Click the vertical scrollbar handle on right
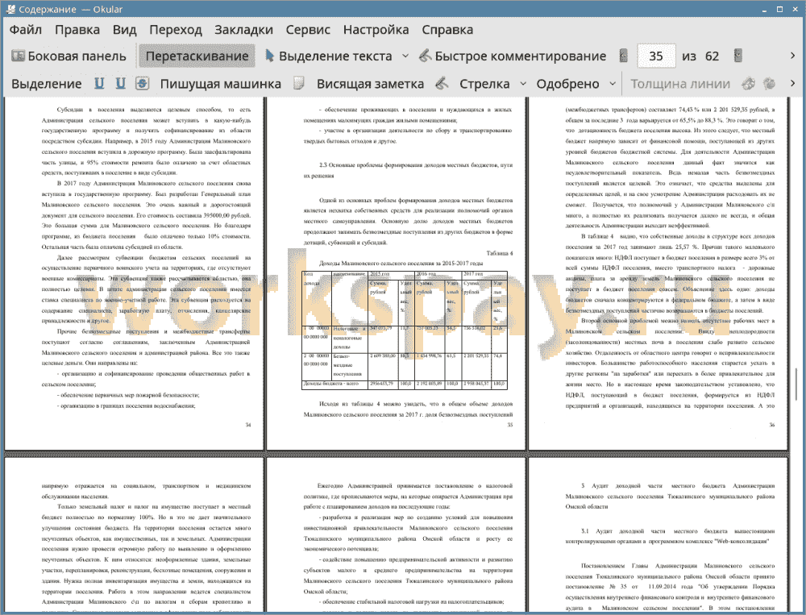 (x=796, y=384)
